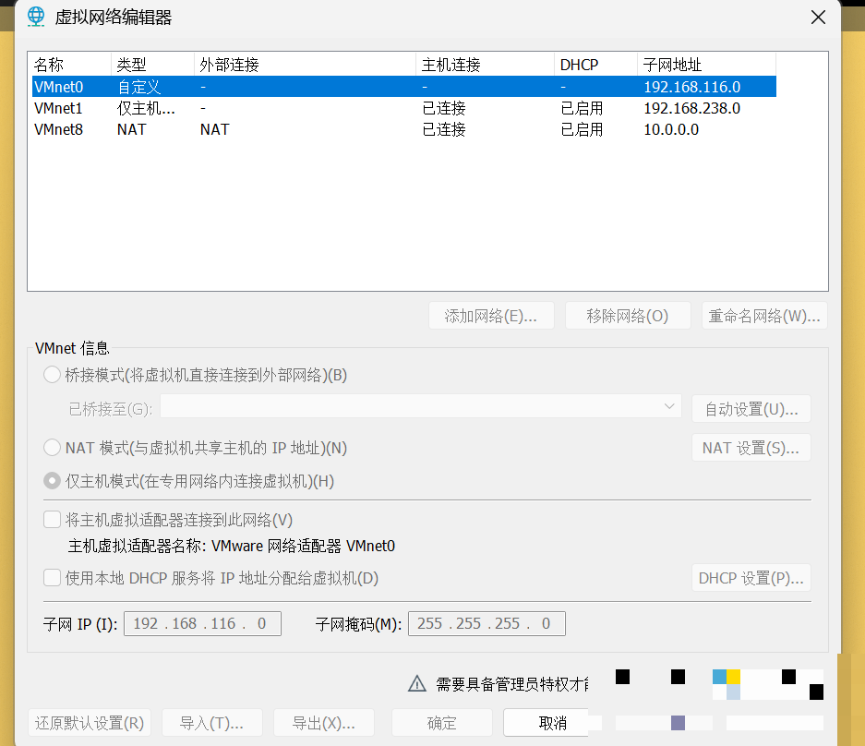This screenshot has width=865, height=746.
Task: Select NAT 模式 radio button
Action: pyautogui.click(x=52, y=448)
